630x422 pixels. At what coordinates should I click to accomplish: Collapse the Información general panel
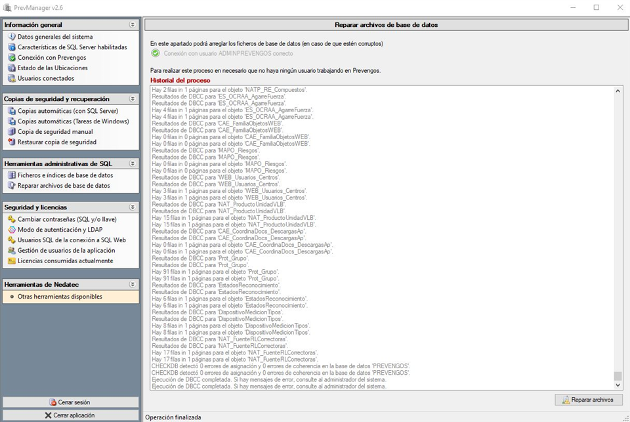click(133, 24)
